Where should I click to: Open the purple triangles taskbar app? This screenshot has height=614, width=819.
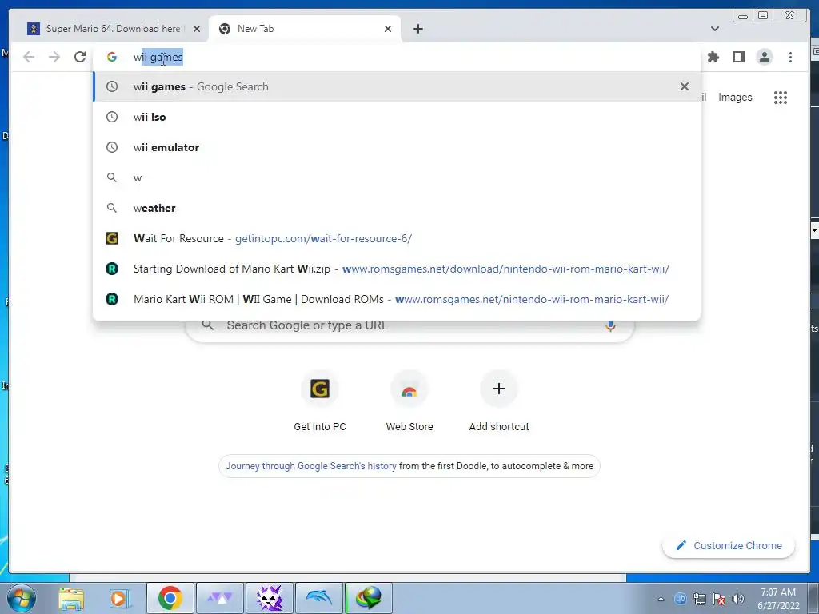click(x=219, y=598)
